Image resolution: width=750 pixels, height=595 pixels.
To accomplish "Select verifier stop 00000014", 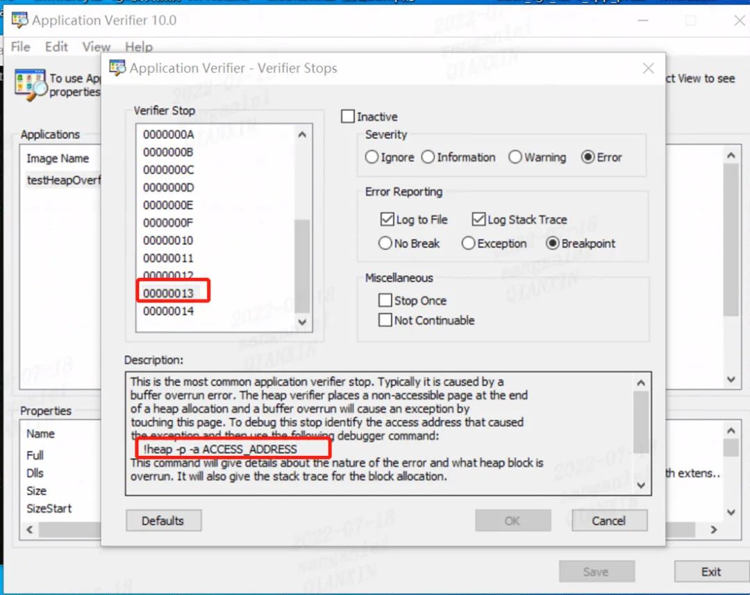I will tap(168, 311).
